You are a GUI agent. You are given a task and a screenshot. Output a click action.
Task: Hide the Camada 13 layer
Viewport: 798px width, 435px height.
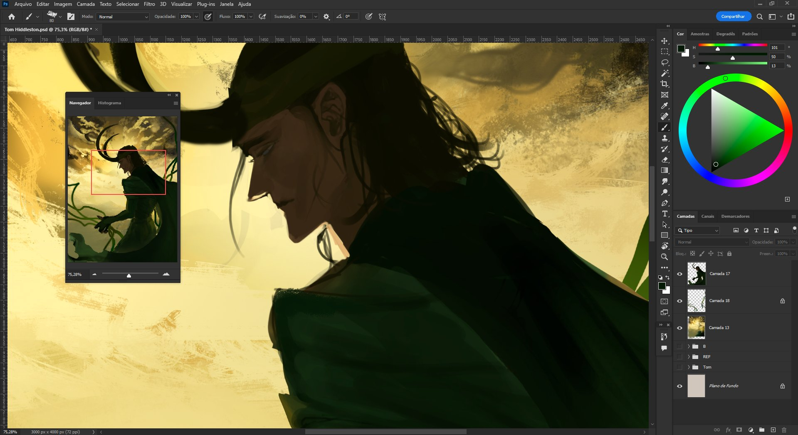679,328
